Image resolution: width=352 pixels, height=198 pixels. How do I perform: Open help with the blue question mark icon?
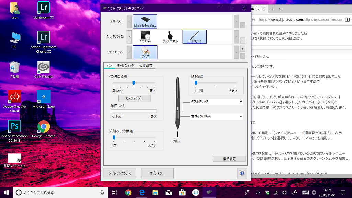pyautogui.click(x=242, y=173)
